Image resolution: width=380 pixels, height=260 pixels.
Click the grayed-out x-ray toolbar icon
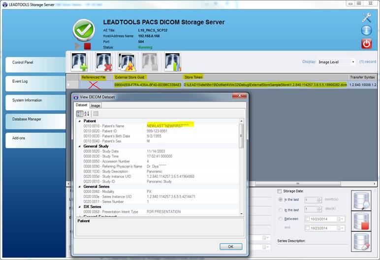[x=150, y=62]
